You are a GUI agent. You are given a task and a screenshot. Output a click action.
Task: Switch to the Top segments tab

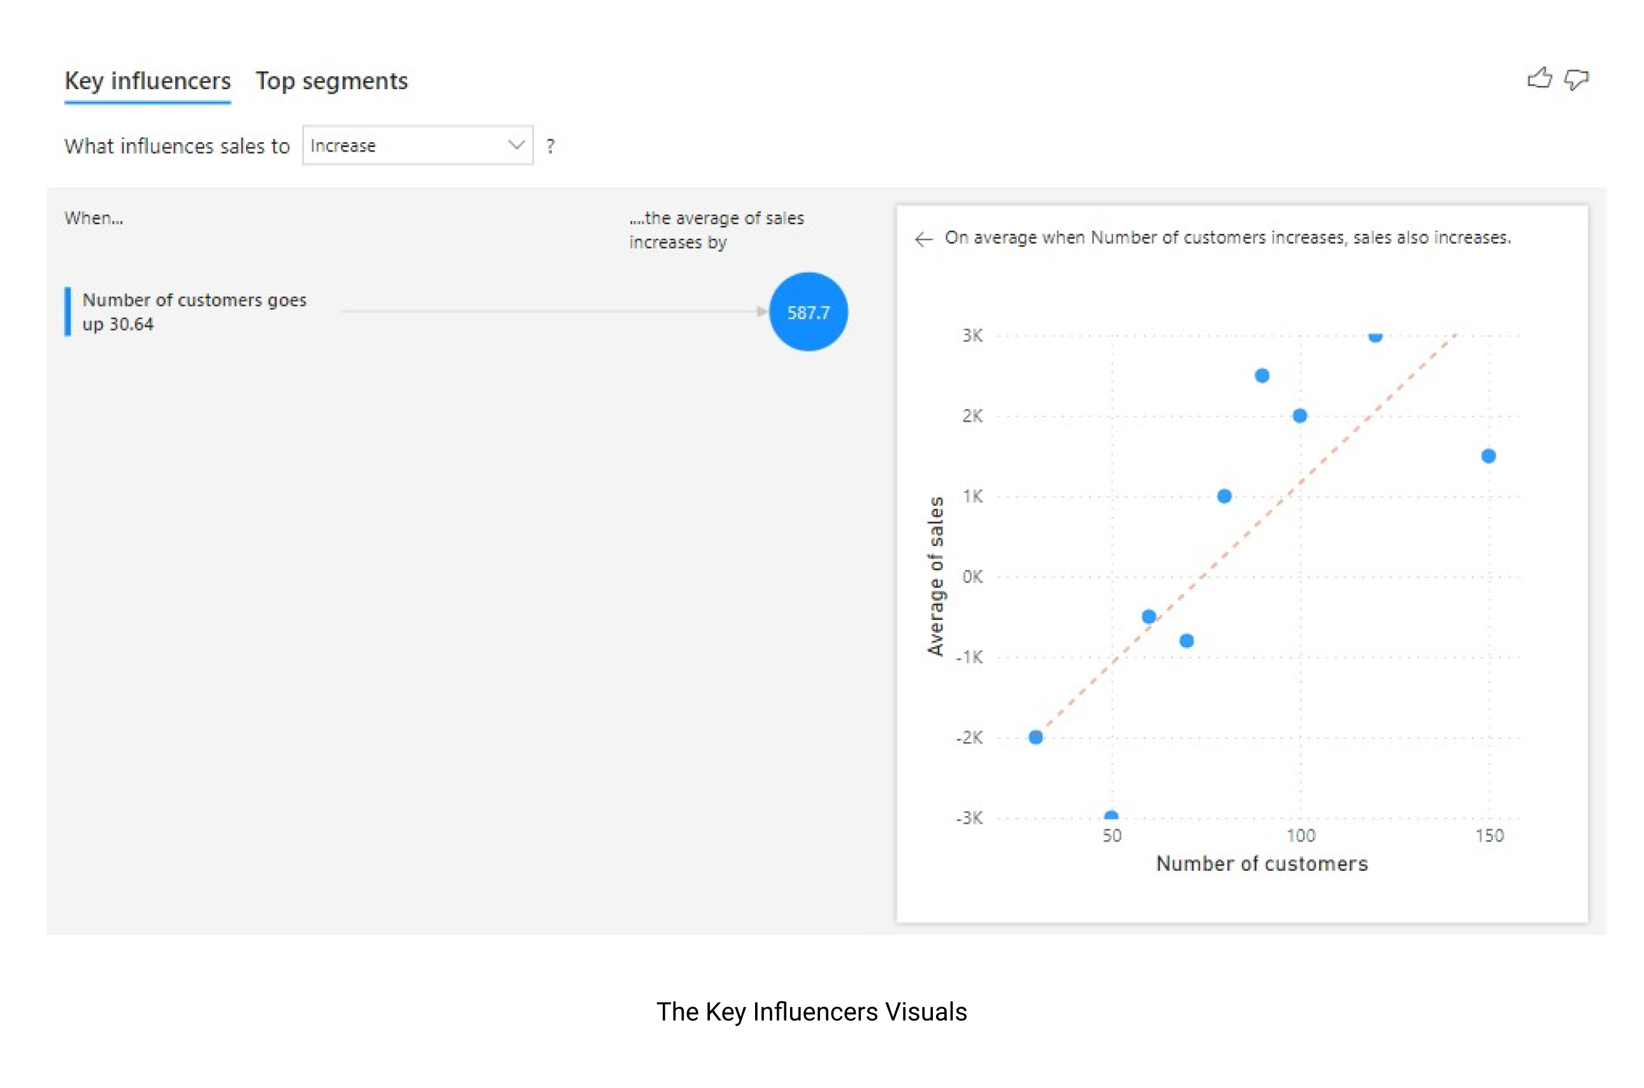(332, 81)
